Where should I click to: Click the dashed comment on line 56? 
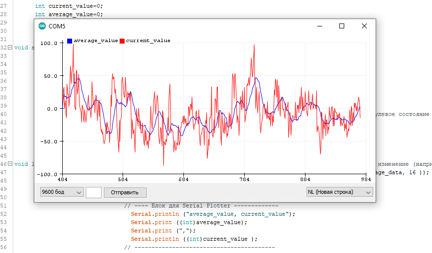200,247
